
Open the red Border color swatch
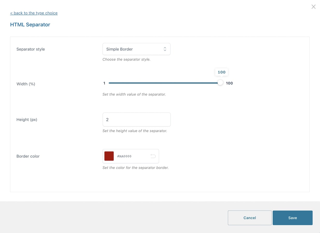pyautogui.click(x=109, y=156)
